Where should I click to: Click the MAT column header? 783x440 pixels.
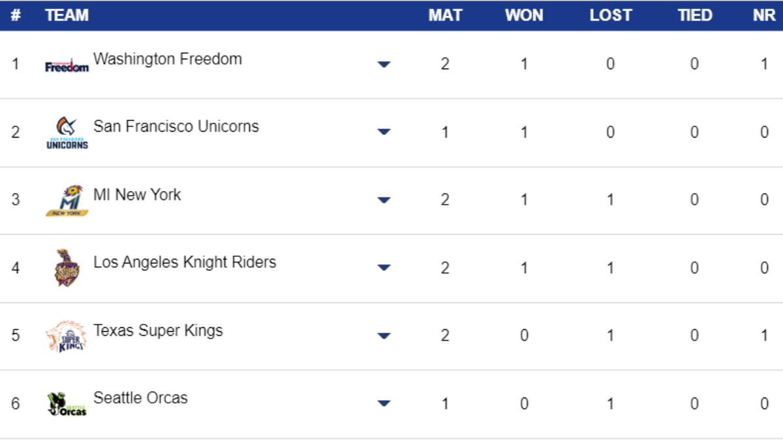tap(445, 15)
